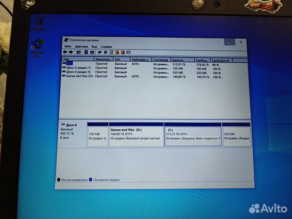
Task: Sort by the Файловая с... column header
Action: point(141,60)
